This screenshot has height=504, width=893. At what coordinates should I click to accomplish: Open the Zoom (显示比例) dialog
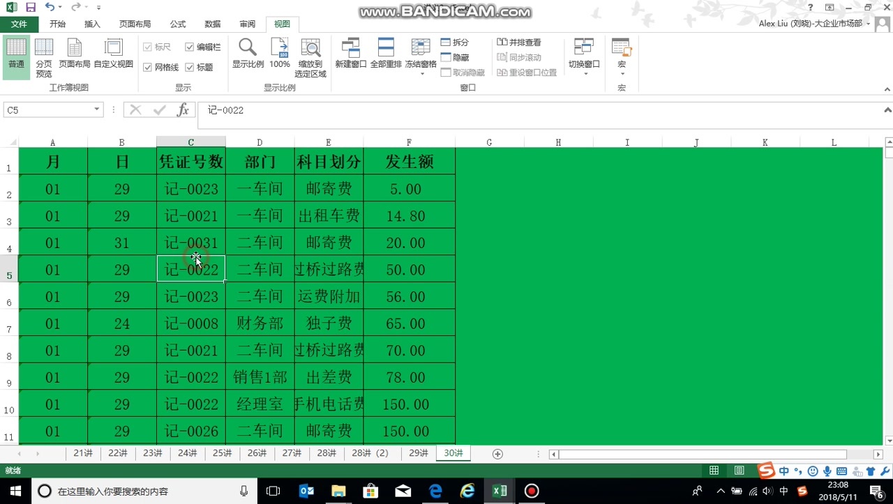coord(248,54)
